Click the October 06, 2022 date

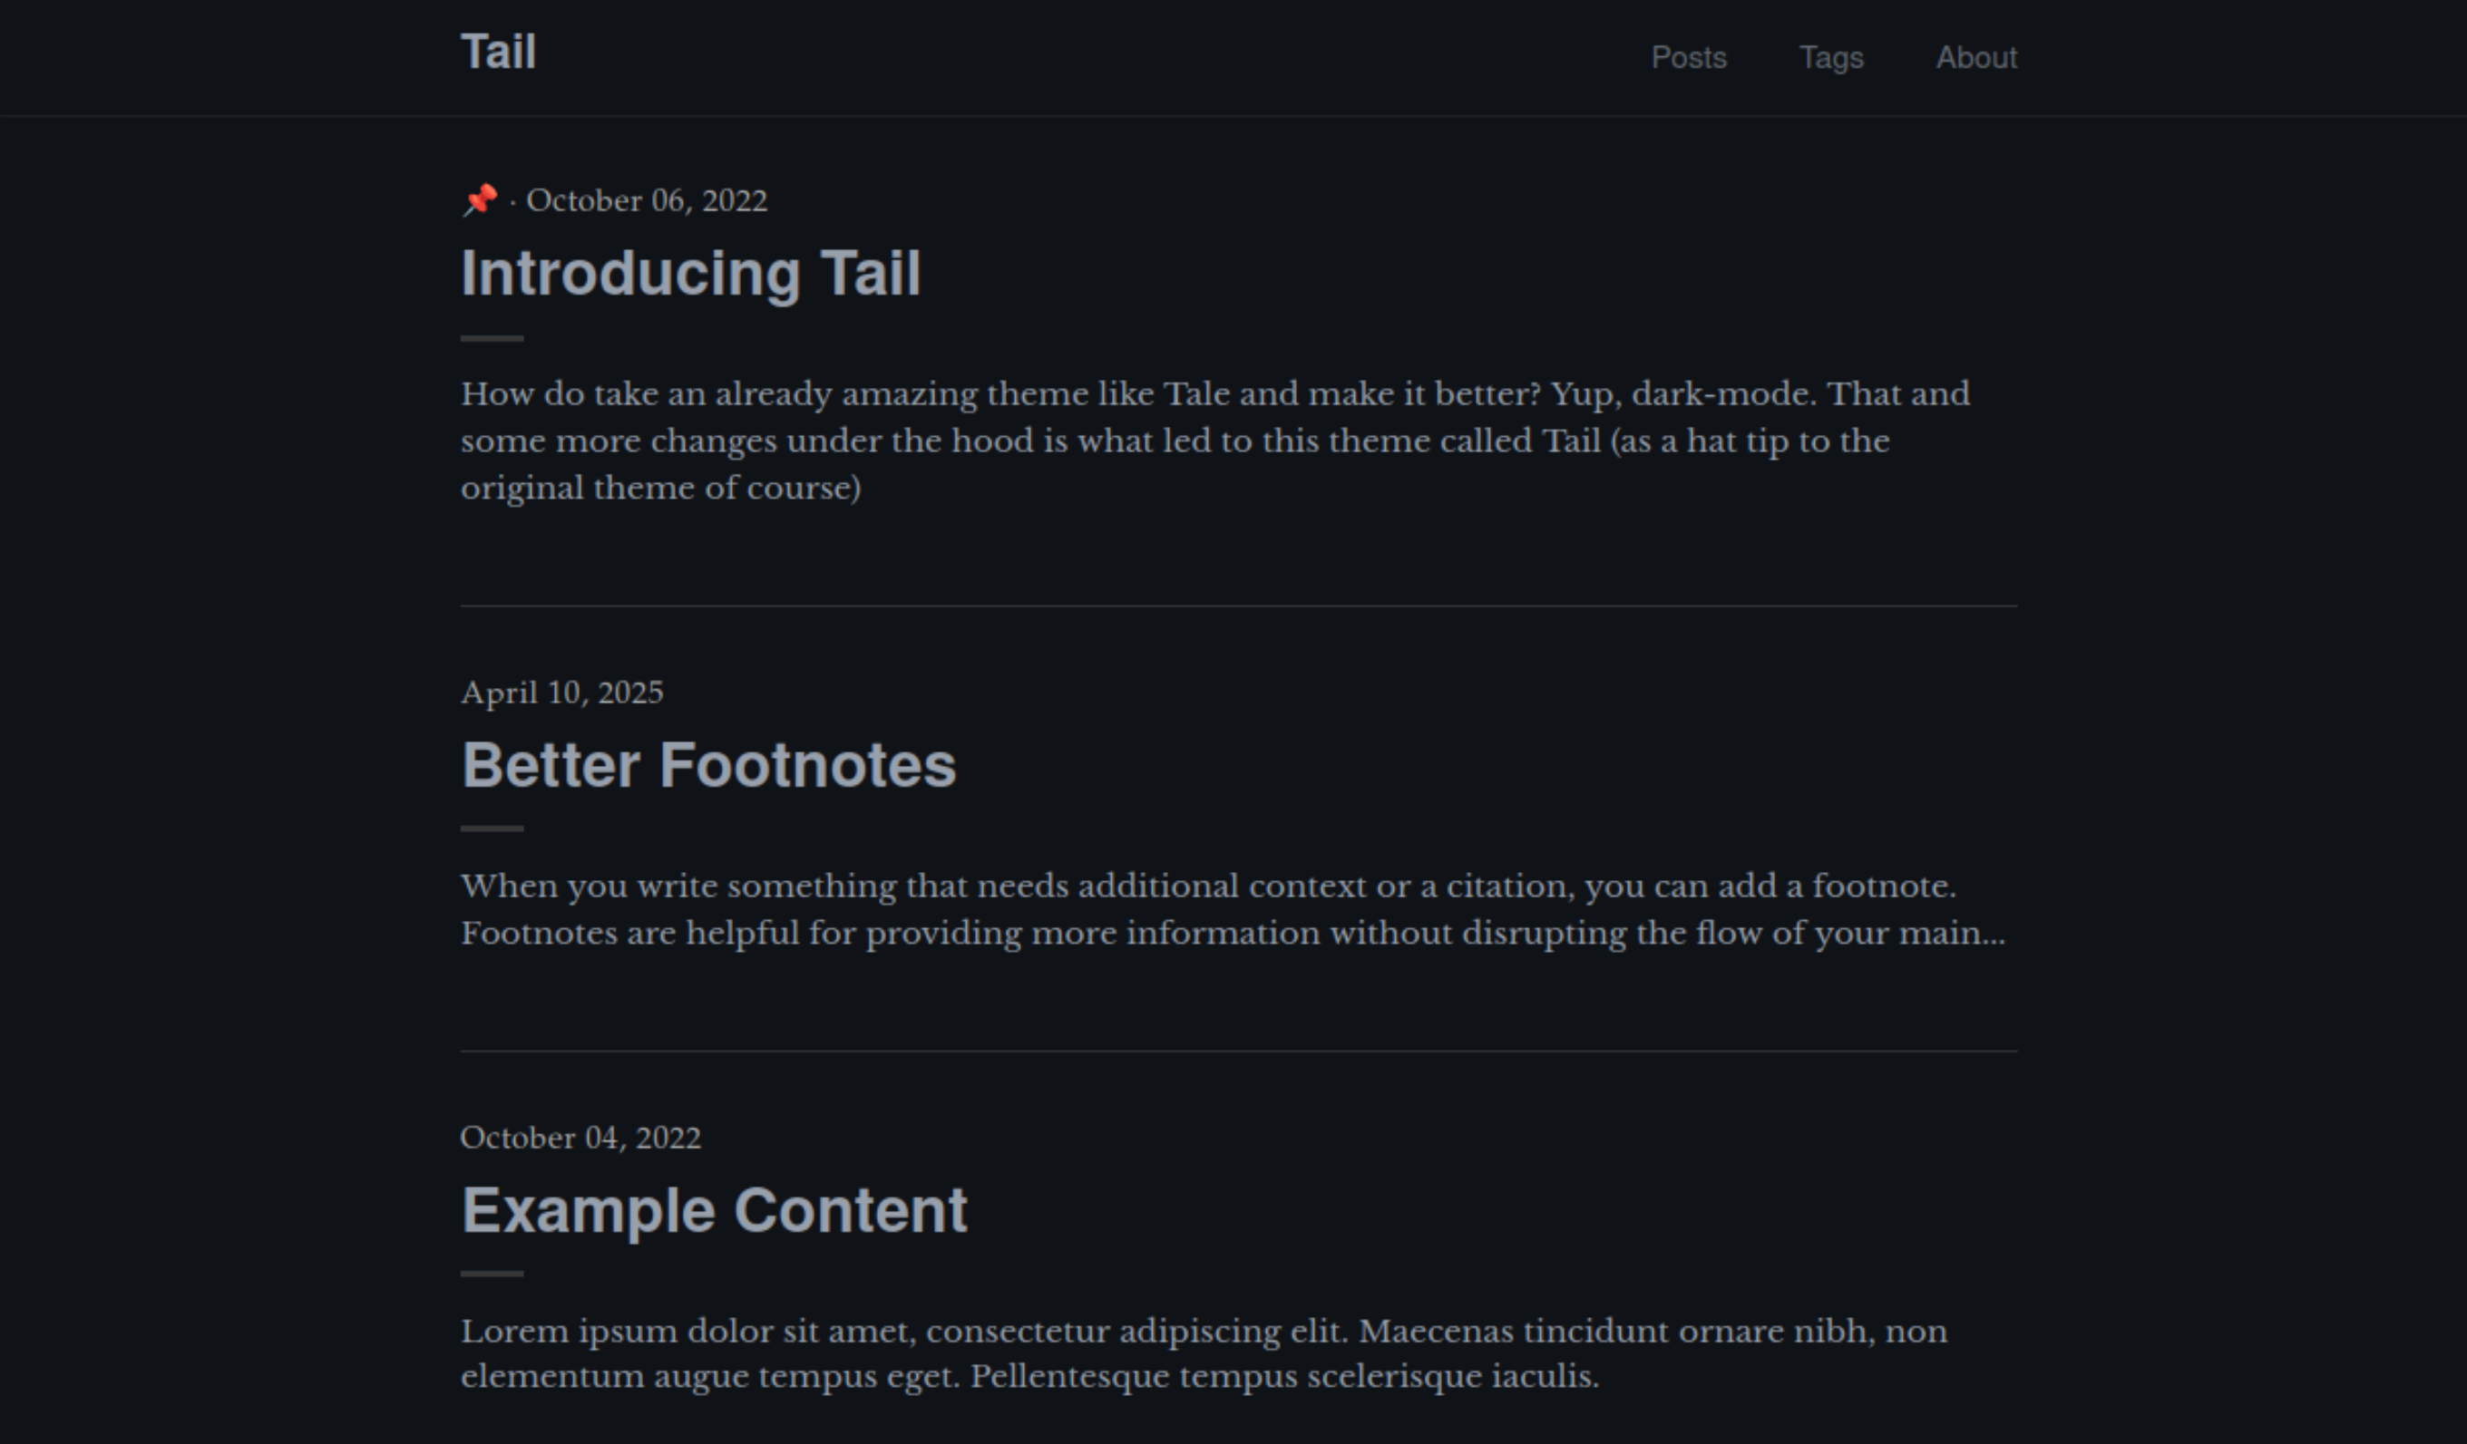tap(648, 200)
